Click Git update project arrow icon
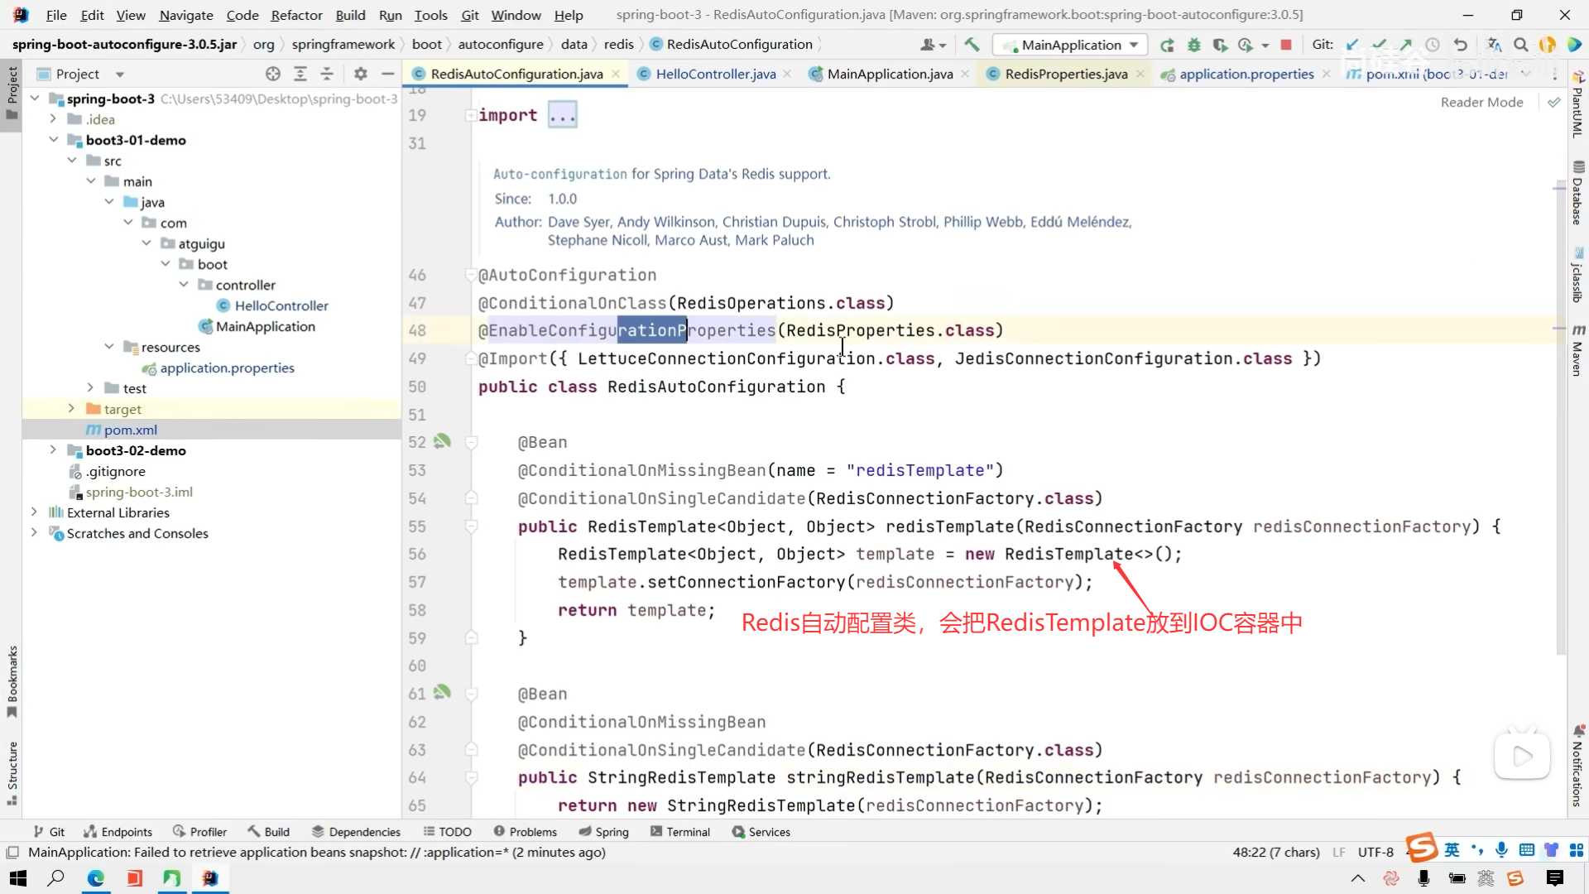Screen dimensions: 1589x894 pos(1352,45)
